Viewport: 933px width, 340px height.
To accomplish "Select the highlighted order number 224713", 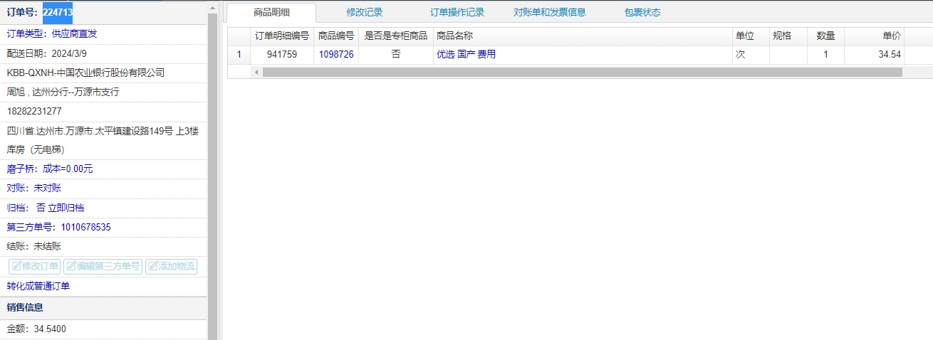I will (x=58, y=12).
